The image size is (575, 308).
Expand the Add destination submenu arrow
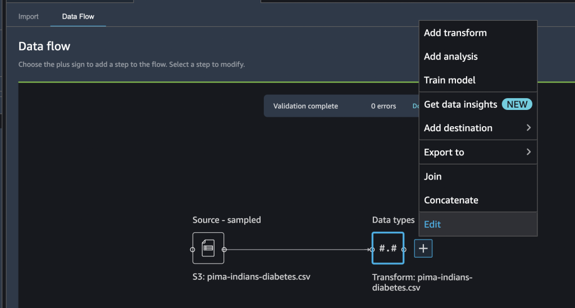528,128
